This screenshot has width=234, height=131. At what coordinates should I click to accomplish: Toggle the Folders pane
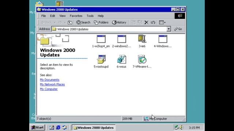[x=101, y=23]
